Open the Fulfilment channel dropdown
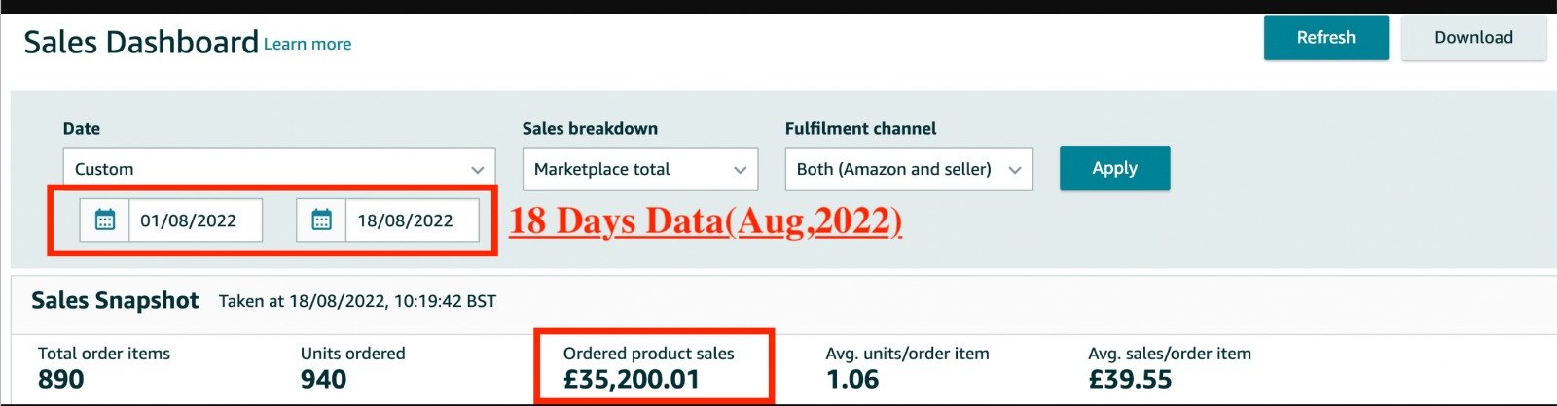1557x406 pixels. pyautogui.click(x=908, y=169)
